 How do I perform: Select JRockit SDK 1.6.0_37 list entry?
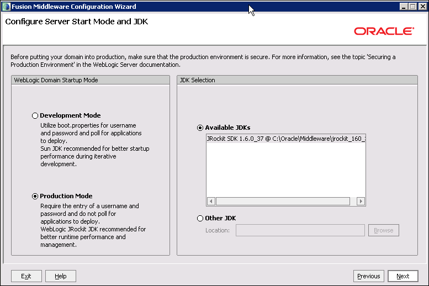pyautogui.click(x=285, y=139)
